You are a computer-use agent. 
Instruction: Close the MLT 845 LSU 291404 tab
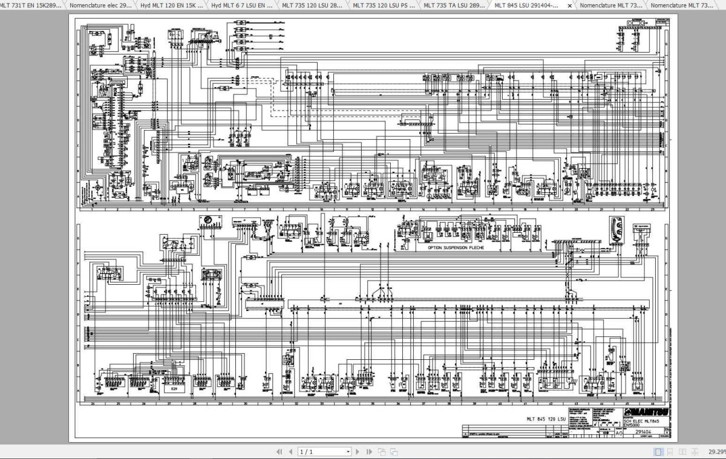pos(569,5)
